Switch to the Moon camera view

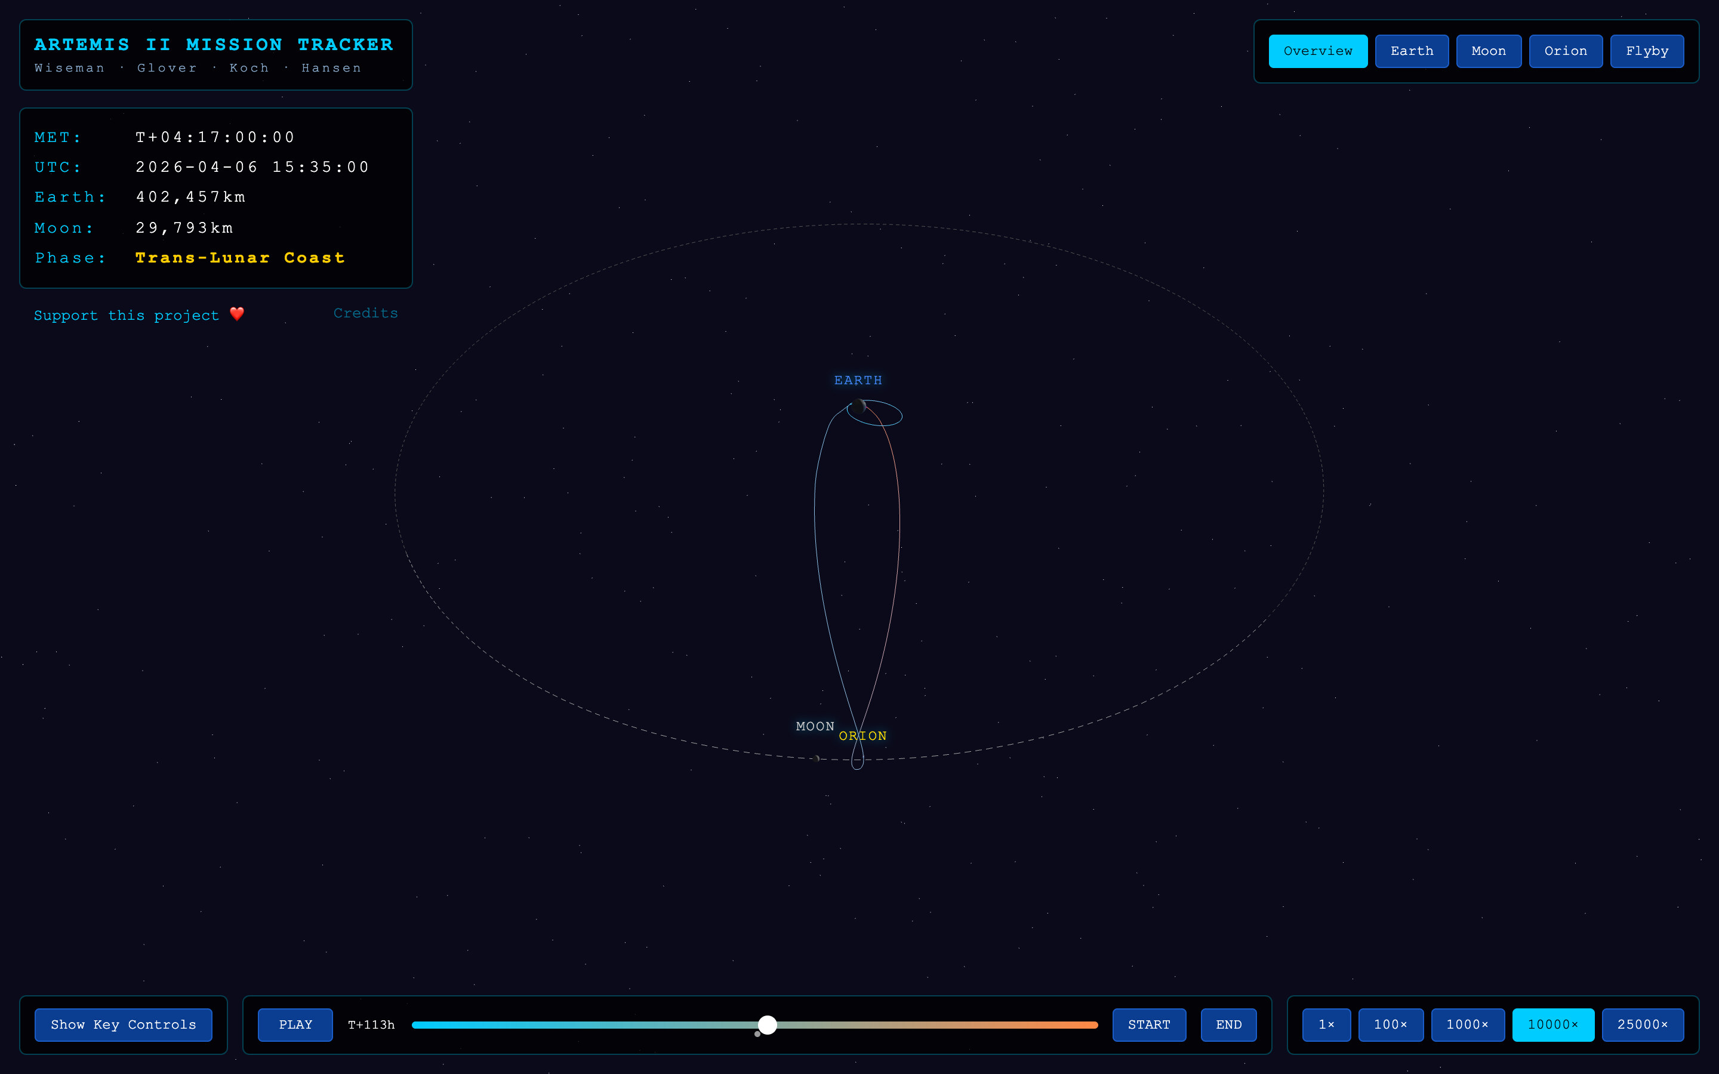[1488, 51]
